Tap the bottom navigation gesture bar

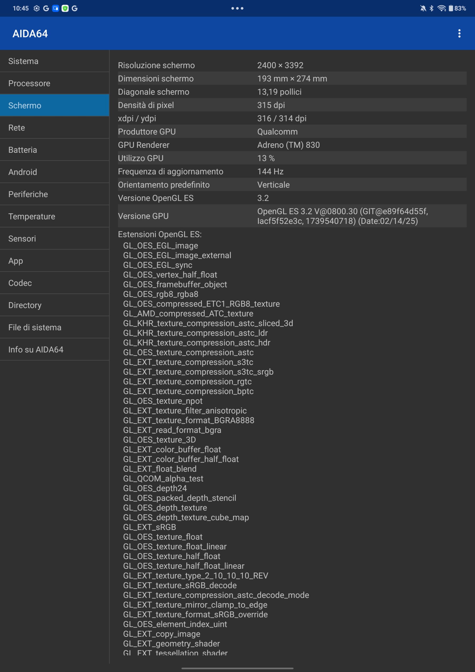pos(237,669)
